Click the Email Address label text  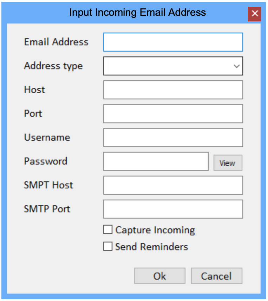click(56, 42)
